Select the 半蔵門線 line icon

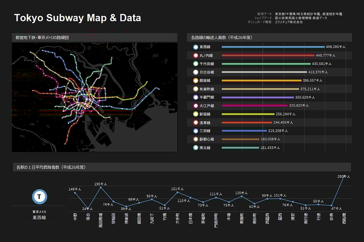point(196,97)
